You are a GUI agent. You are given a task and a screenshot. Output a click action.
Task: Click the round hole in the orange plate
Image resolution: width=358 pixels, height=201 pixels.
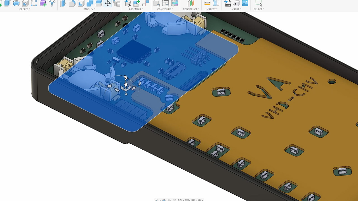[332, 82]
